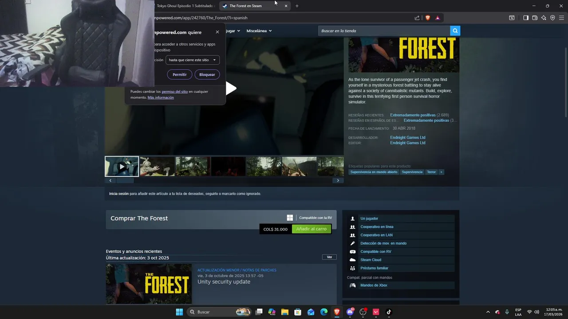568x319 pixels.
Task: Select the Terror tag
Action: pos(431,172)
